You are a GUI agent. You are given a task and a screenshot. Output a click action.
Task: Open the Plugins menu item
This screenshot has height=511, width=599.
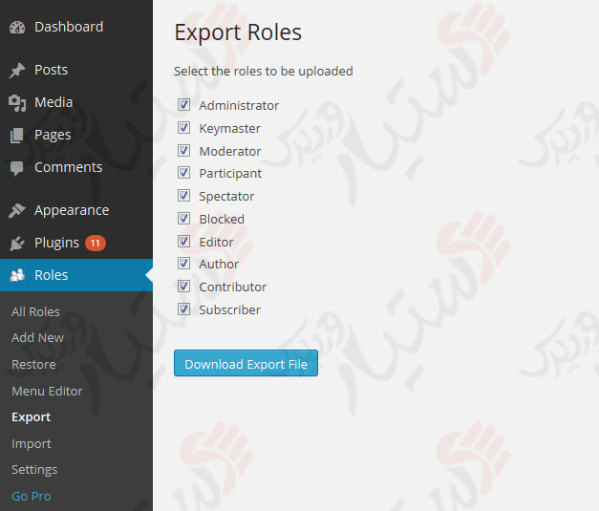(76, 243)
